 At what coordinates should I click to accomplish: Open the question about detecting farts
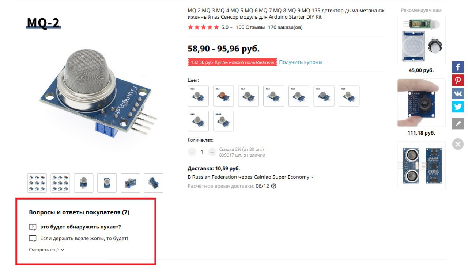click(x=80, y=227)
